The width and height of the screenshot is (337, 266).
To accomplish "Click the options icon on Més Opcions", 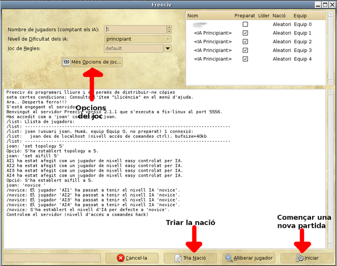I will pyautogui.click(x=67, y=62).
